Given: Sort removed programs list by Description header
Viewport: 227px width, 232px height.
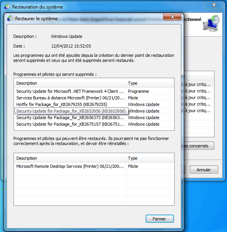Looking at the screenshot, I should click(x=70, y=83).
